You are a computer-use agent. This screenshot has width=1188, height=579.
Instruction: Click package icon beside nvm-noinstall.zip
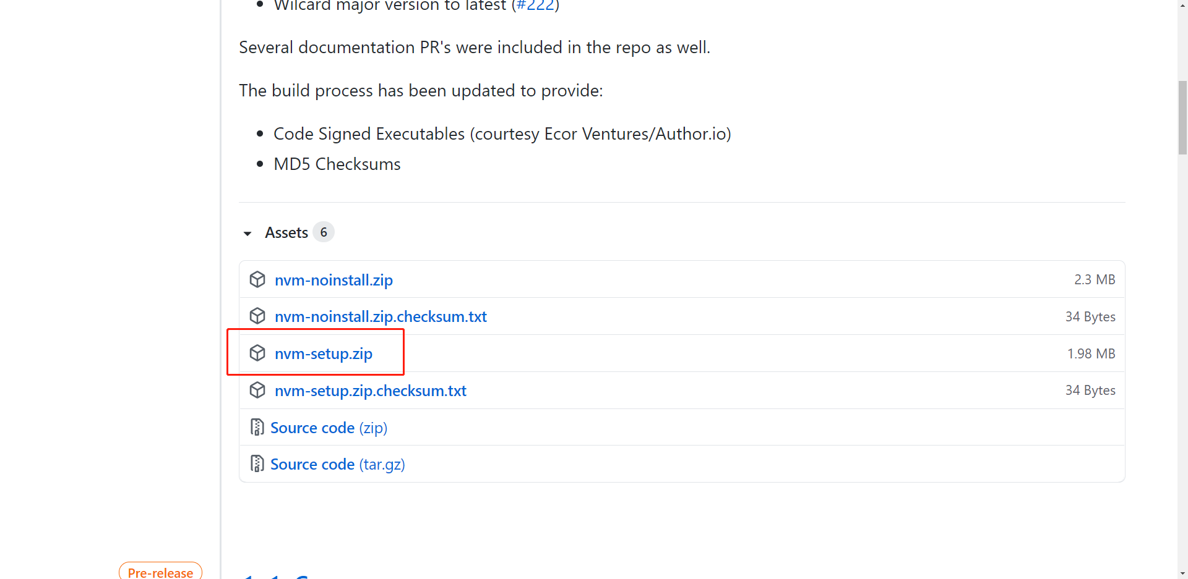257,279
